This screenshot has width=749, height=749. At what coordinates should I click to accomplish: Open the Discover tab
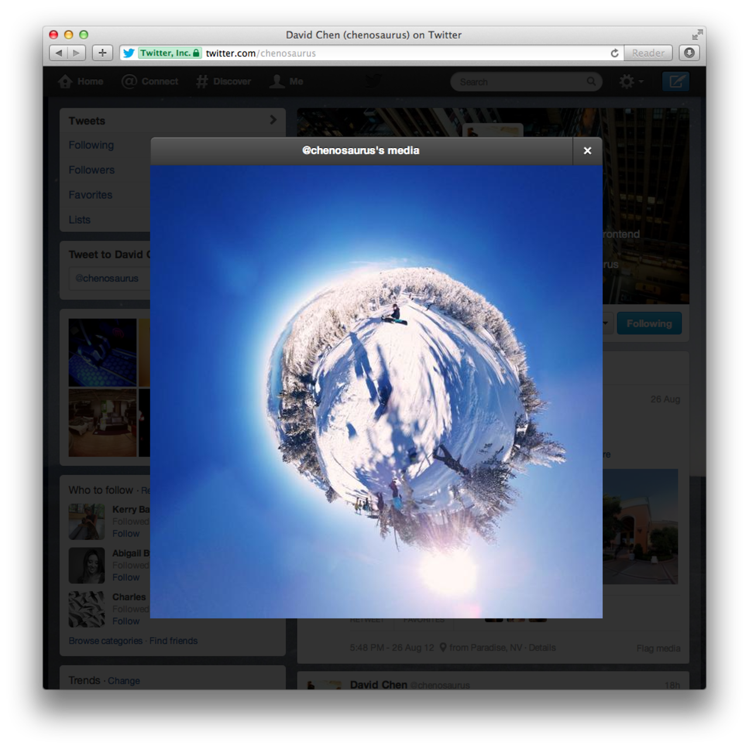pos(224,81)
